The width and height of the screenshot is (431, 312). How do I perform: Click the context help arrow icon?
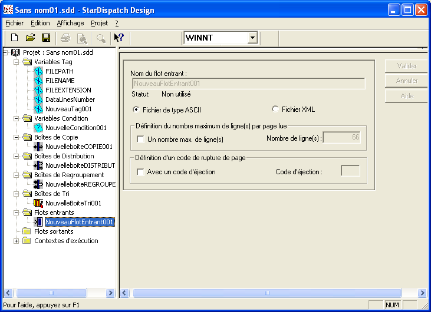[119, 38]
